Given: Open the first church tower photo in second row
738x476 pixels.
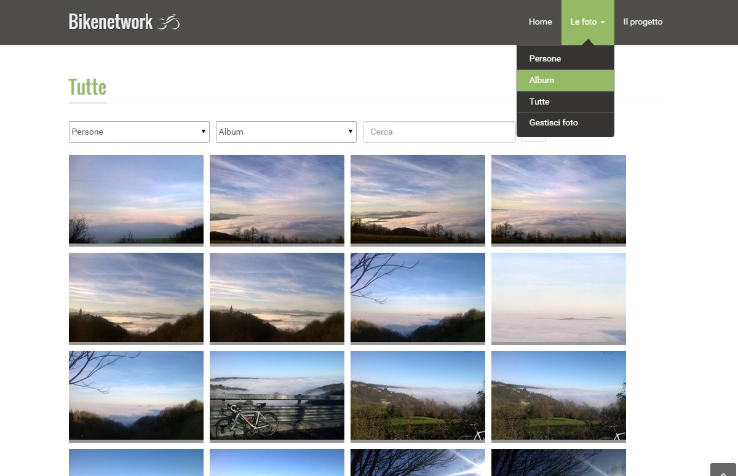Looking at the screenshot, I should point(136,298).
